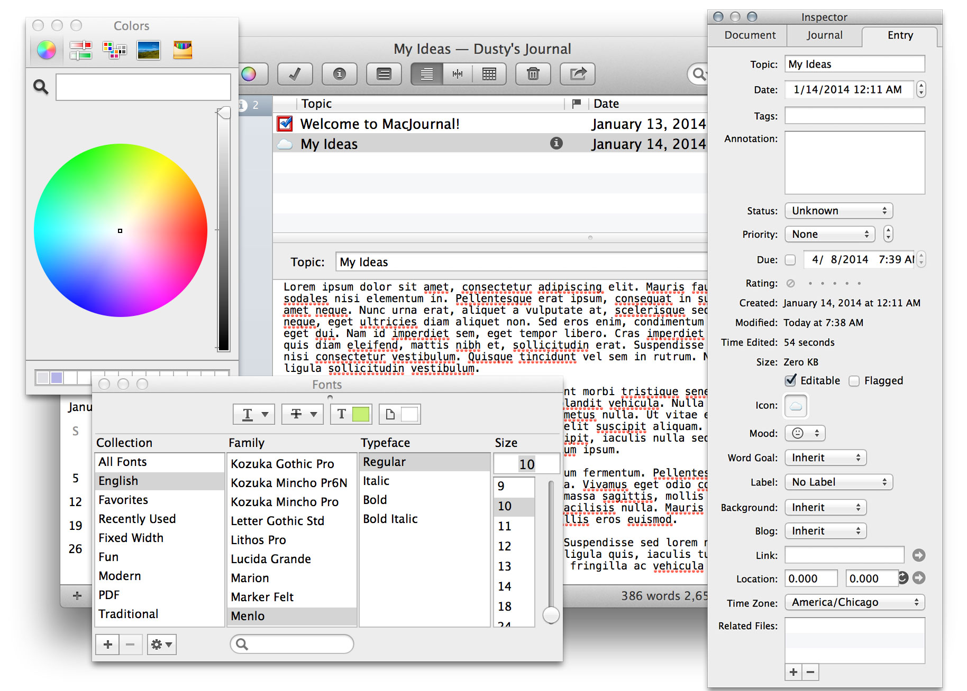
Task: Click the info toolbar button
Action: [340, 74]
